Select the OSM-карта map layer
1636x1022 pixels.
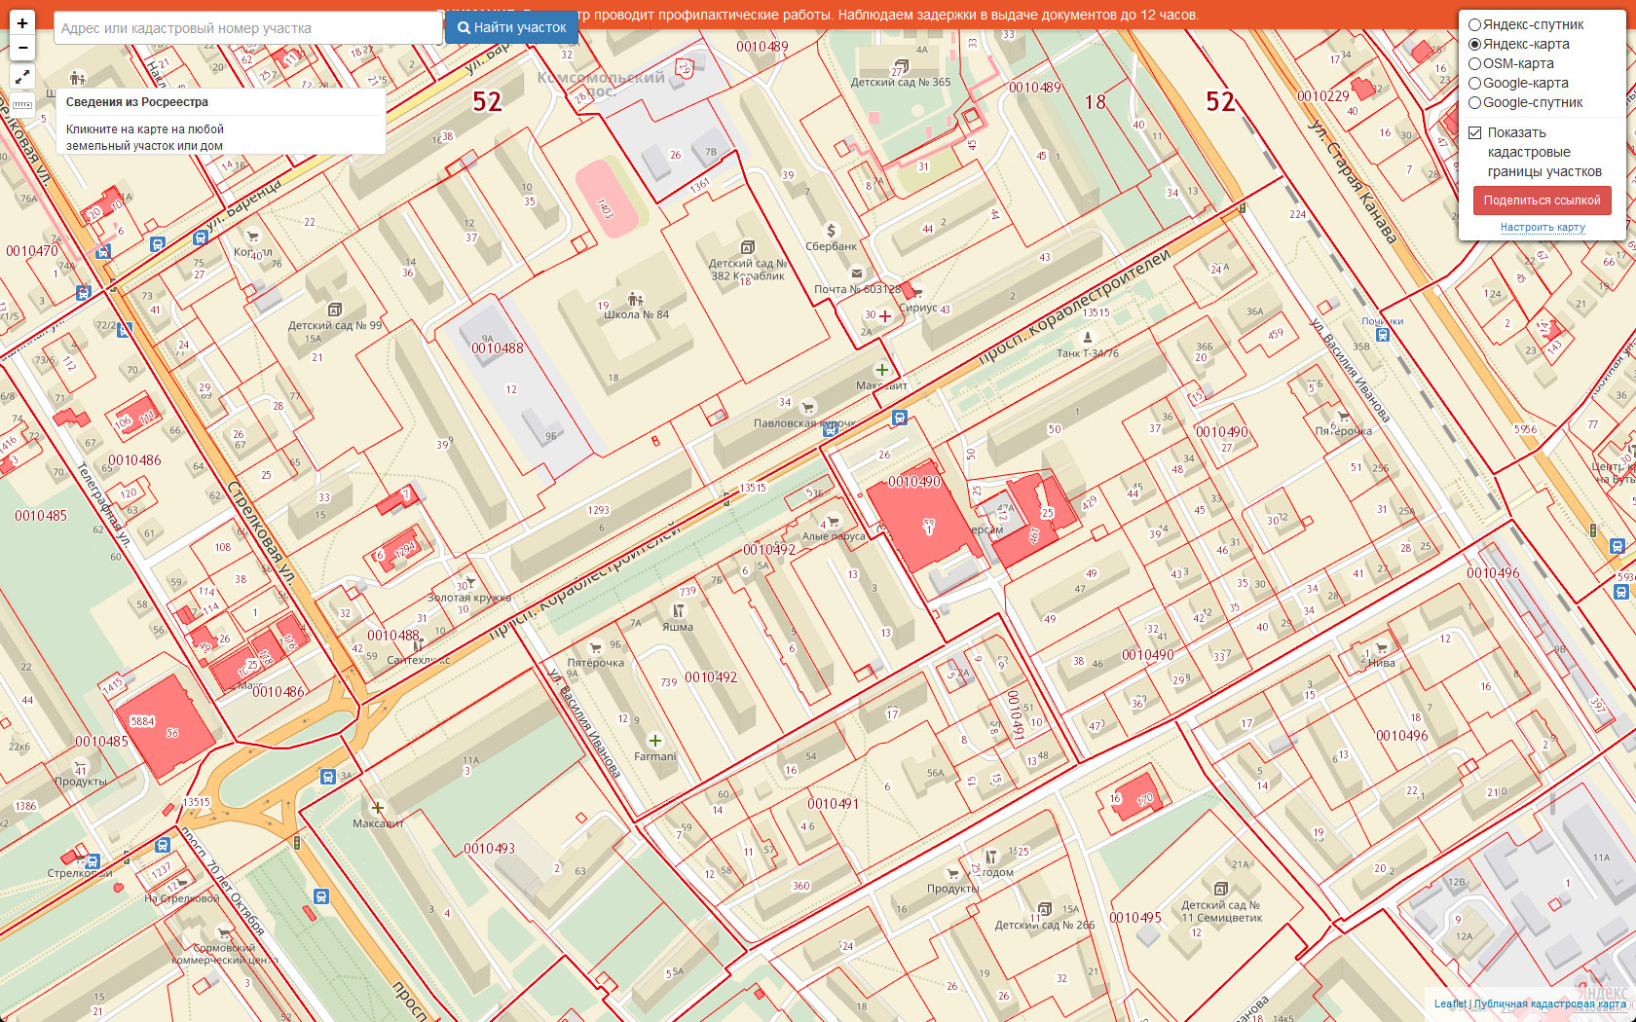[x=1475, y=64]
